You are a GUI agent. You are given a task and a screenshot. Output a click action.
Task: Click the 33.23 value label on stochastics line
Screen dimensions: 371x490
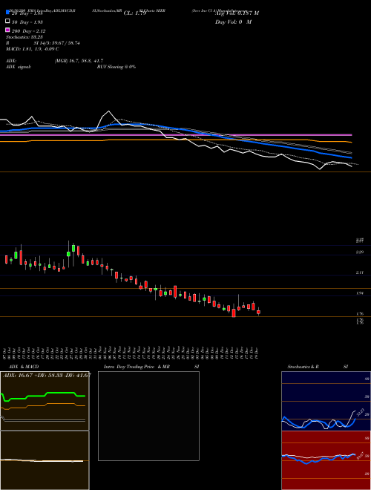tap(361, 412)
